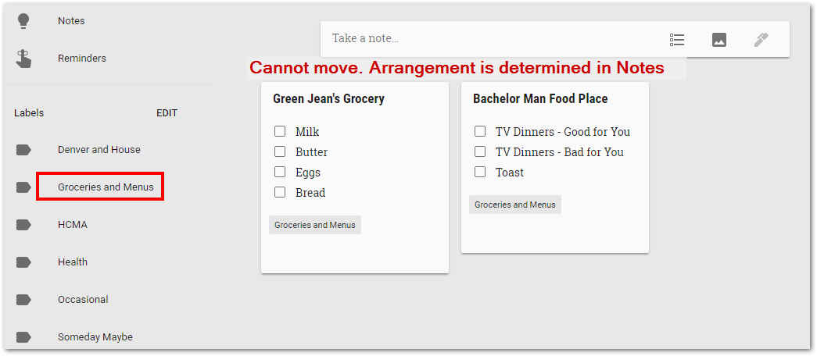817x356 pixels.
Task: Check off Butter in grocery list
Action: point(280,151)
